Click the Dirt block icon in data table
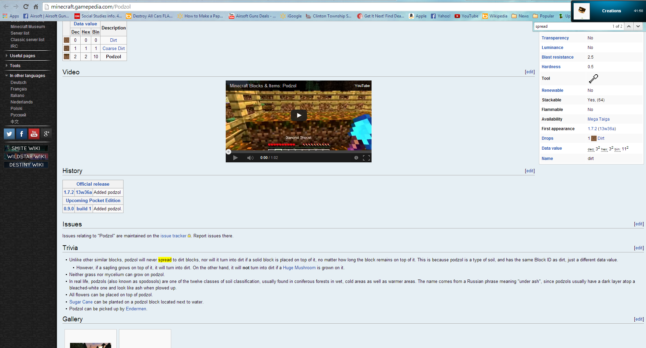 [67, 40]
